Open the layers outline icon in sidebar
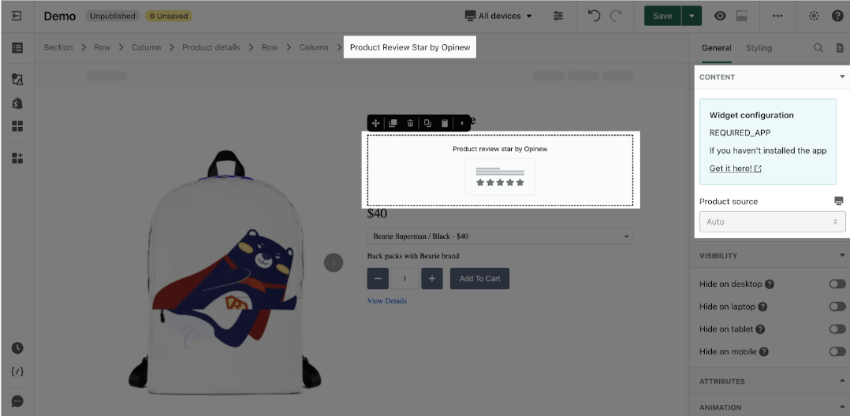 (x=17, y=47)
